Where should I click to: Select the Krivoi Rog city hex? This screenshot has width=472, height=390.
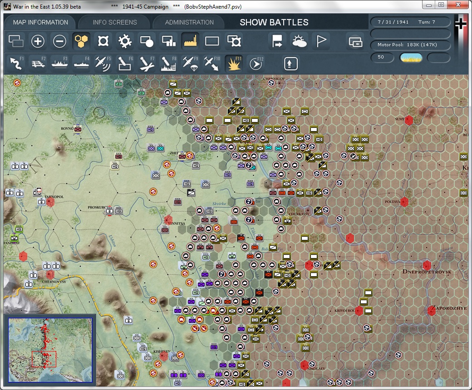point(359,311)
